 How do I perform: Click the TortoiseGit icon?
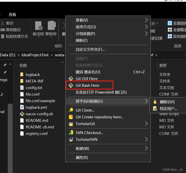[x=71, y=124]
